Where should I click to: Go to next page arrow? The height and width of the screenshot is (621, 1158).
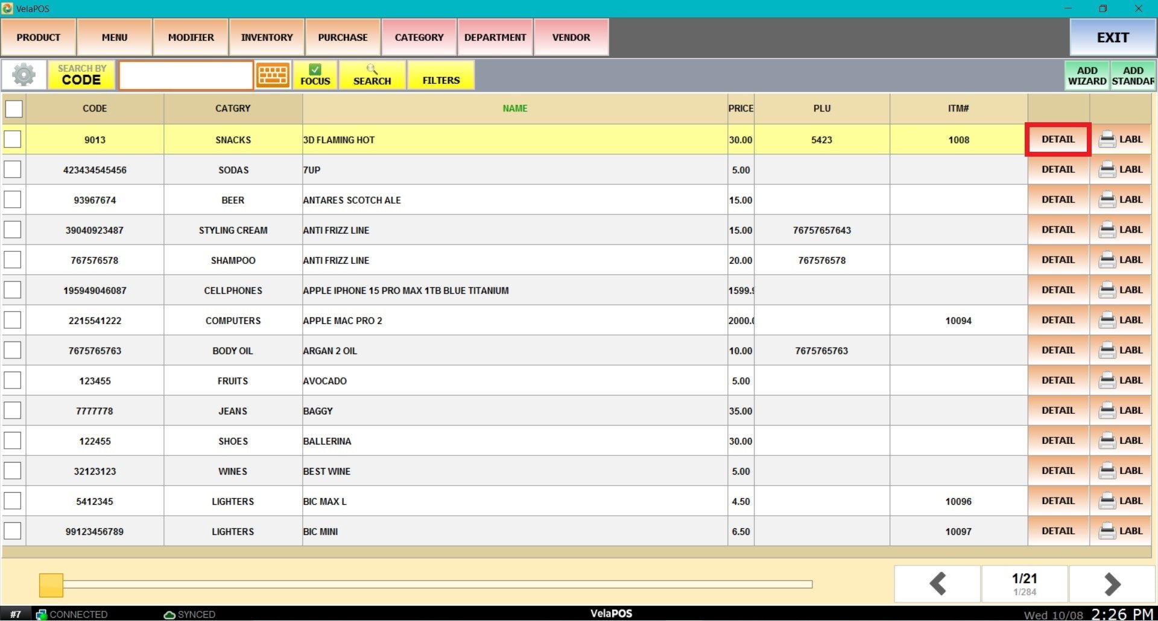(1112, 584)
